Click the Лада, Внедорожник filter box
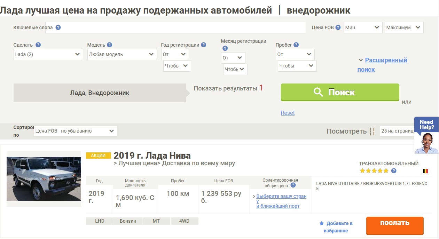 [100, 93]
